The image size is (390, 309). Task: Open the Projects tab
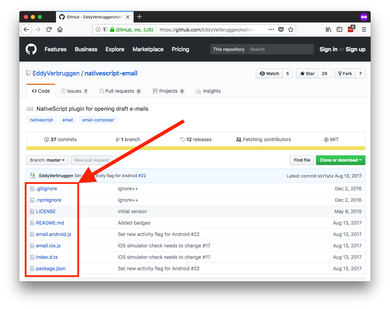(169, 91)
